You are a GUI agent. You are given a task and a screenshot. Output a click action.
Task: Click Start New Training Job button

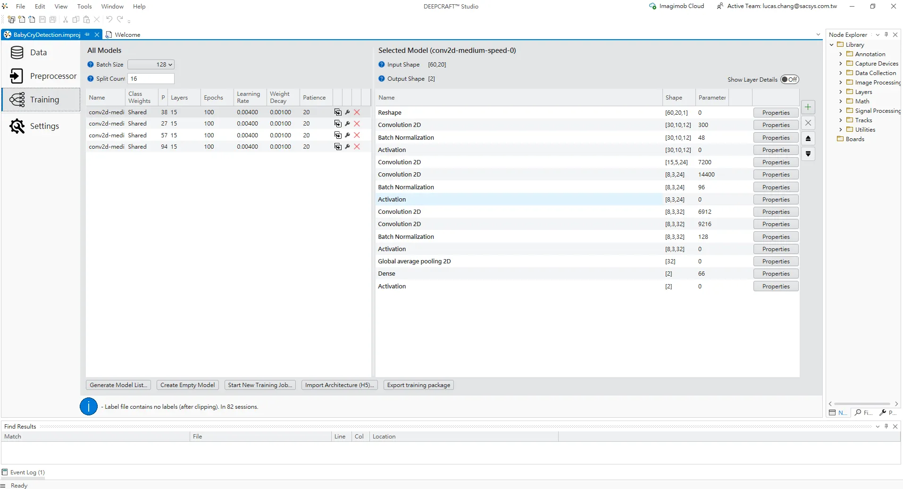(260, 385)
